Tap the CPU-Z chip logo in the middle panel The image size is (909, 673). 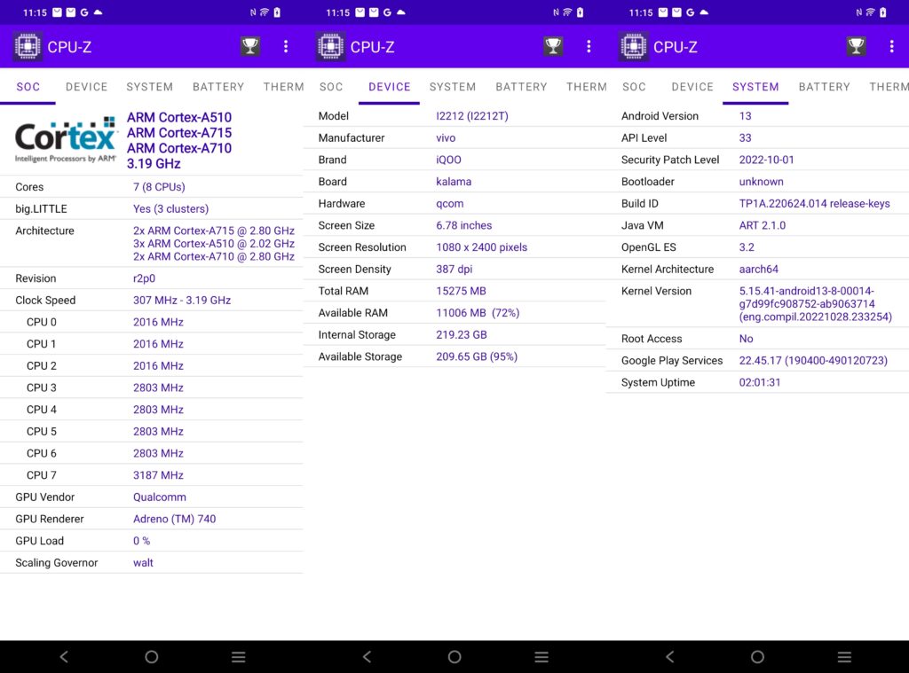click(x=330, y=46)
